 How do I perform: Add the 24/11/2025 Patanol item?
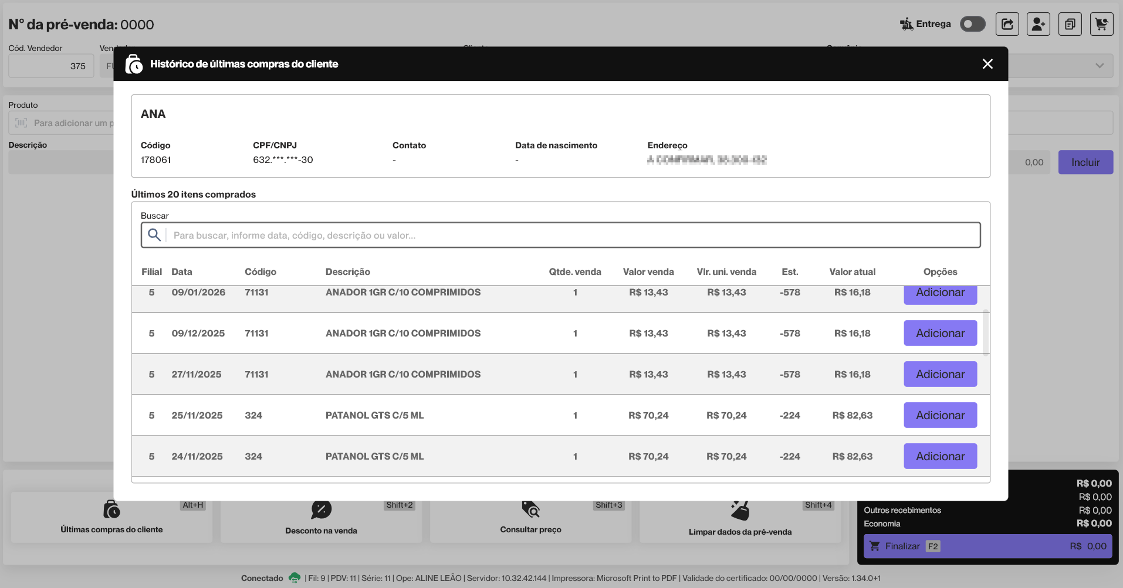pos(940,456)
